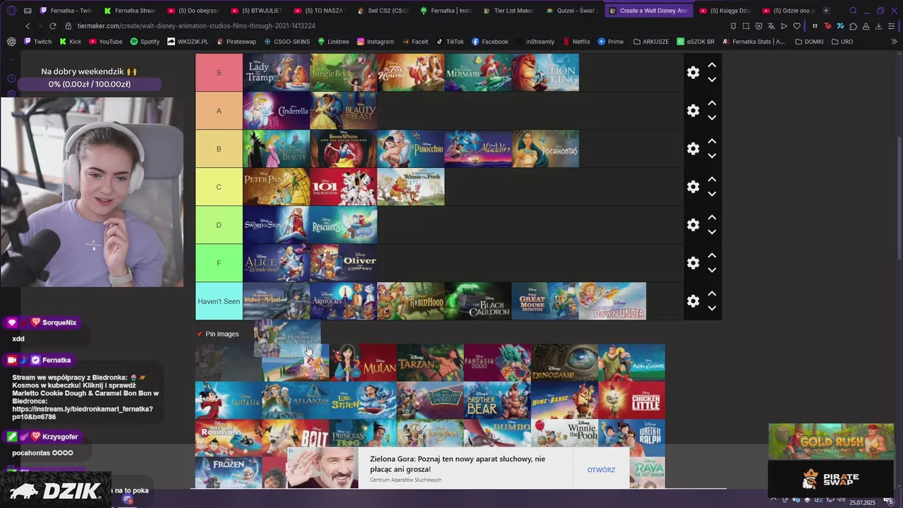Screen dimensions: 903x508
Task: Click OTWÓRZ button in the ad banner
Action: [601, 470]
